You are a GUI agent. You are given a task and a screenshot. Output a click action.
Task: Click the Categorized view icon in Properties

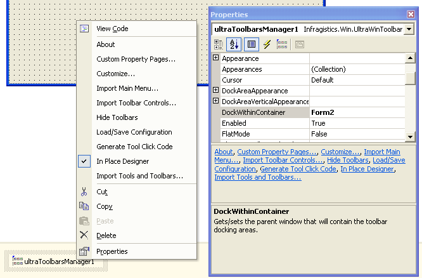[x=219, y=44]
